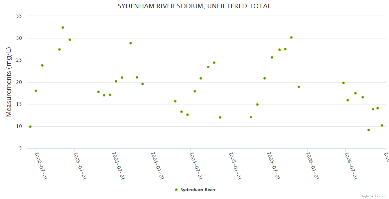Click the late-2003 point near 29 mg/L
Screen dimensions: 389x199
click(x=131, y=43)
